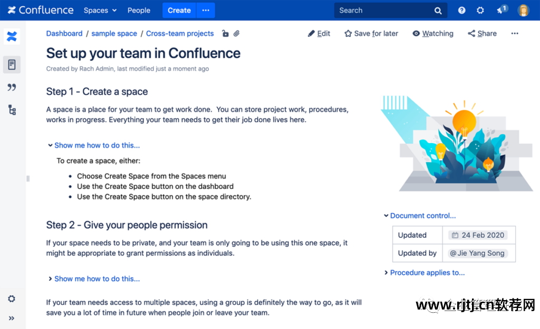The image size is (540, 329).
Task: Click the lightbulb plants illustration image
Action: coord(457,143)
